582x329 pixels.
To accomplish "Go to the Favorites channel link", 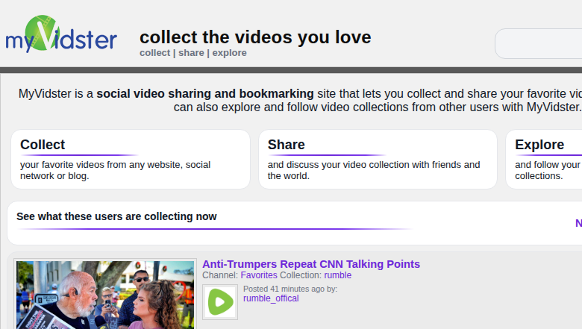I will [x=258, y=275].
